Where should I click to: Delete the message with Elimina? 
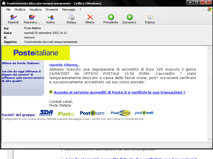tap(90, 19)
